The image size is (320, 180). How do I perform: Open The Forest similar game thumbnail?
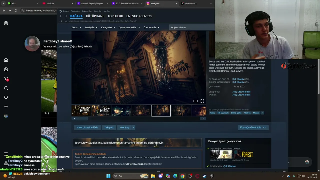[243, 154]
